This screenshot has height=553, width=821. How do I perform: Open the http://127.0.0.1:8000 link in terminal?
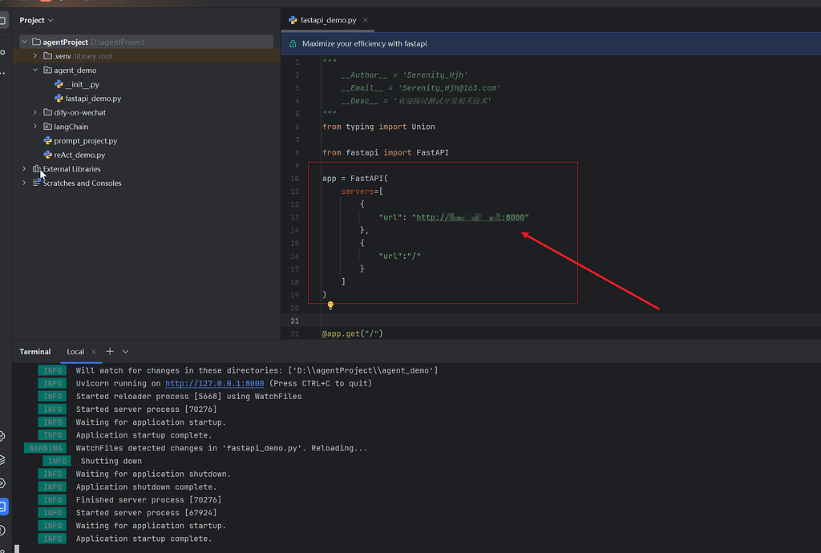[x=214, y=383]
